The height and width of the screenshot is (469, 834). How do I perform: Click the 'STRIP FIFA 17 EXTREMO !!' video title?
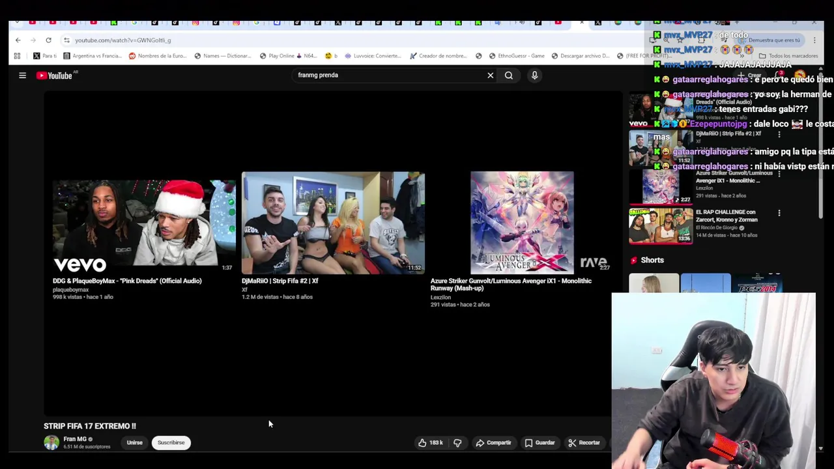tap(90, 426)
